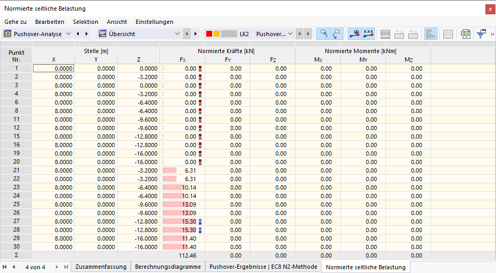Viewport: 496px width, 273px height.
Task: Click the X cell of point 1
Action: click(54, 69)
